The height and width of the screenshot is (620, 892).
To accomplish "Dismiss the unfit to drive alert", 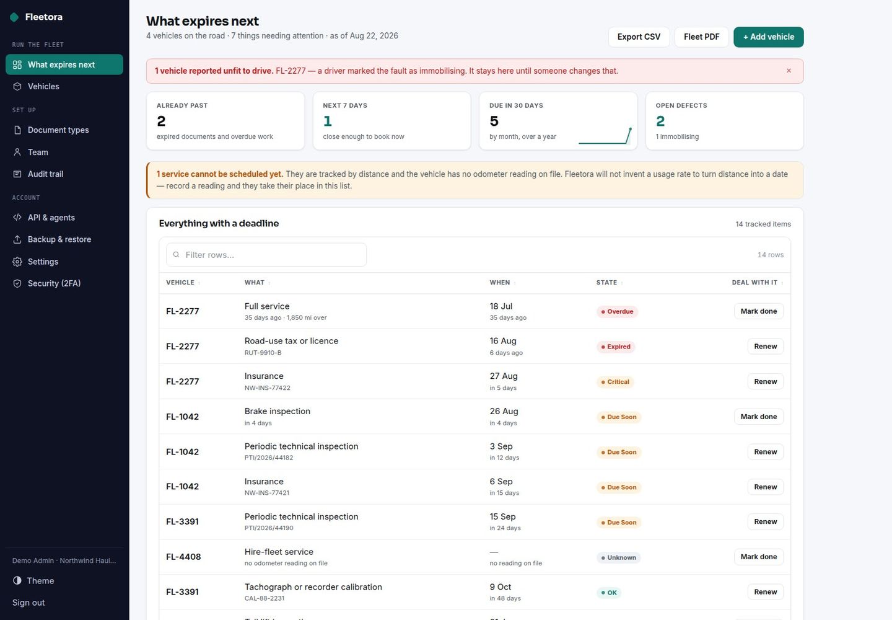I will [x=789, y=71].
